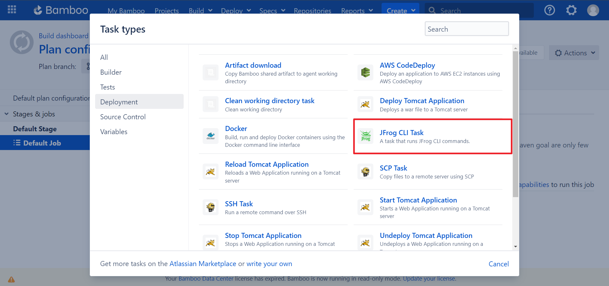Open the Build dashboard breadcrumb
Viewport: 609px width, 286px height.
point(63,36)
